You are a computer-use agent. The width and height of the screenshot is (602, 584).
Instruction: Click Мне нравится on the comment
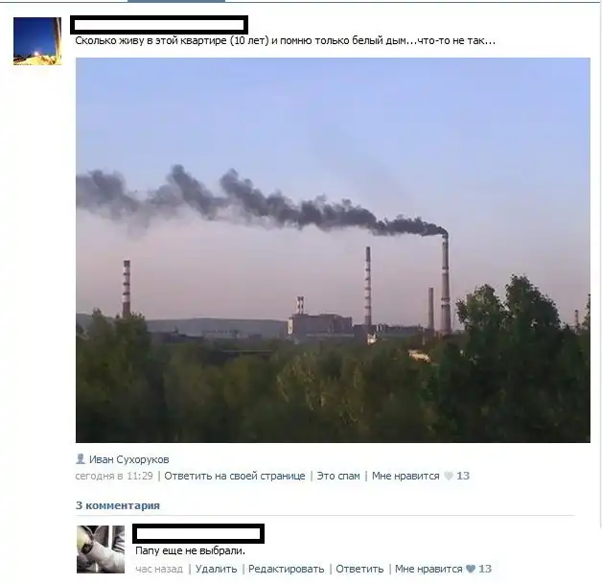[x=428, y=569]
